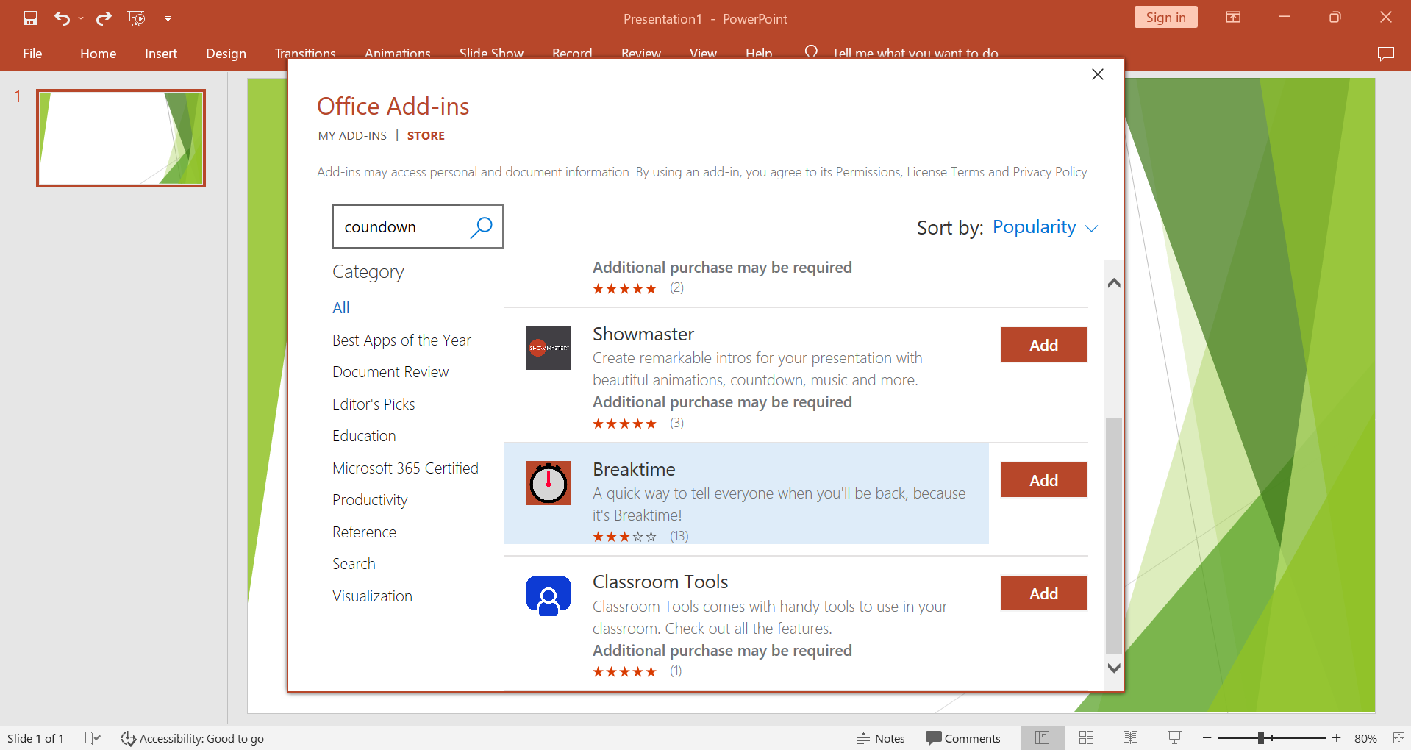Click the Classroom Tools add-in icon
Screen dimensions: 1411x750
pos(549,596)
